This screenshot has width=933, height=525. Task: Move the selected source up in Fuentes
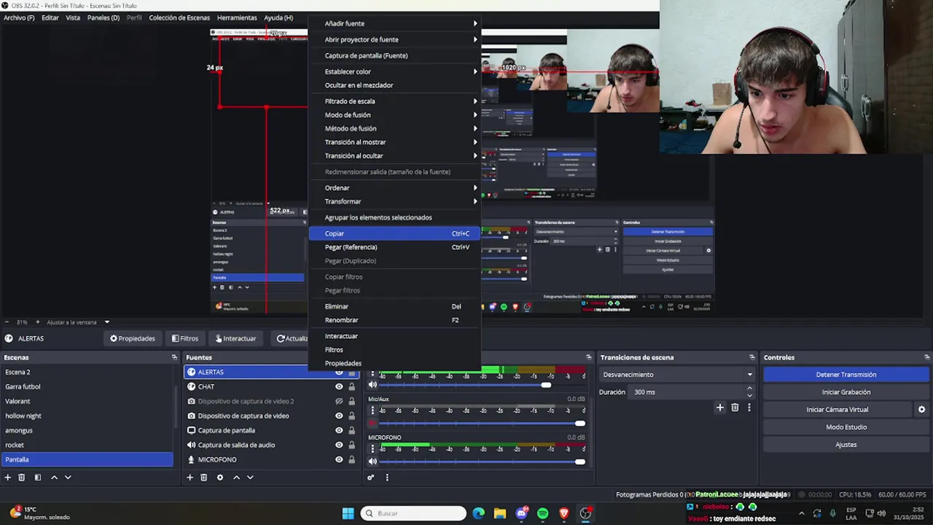[x=236, y=478]
